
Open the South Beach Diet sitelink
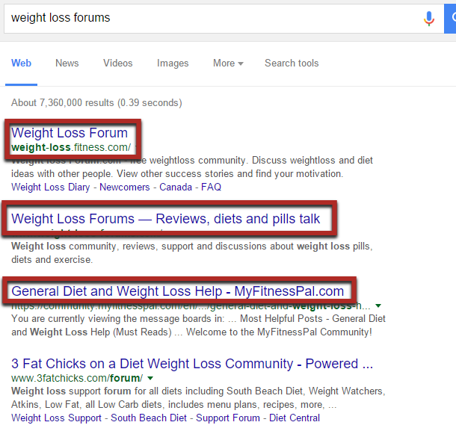pyautogui.click(x=149, y=418)
